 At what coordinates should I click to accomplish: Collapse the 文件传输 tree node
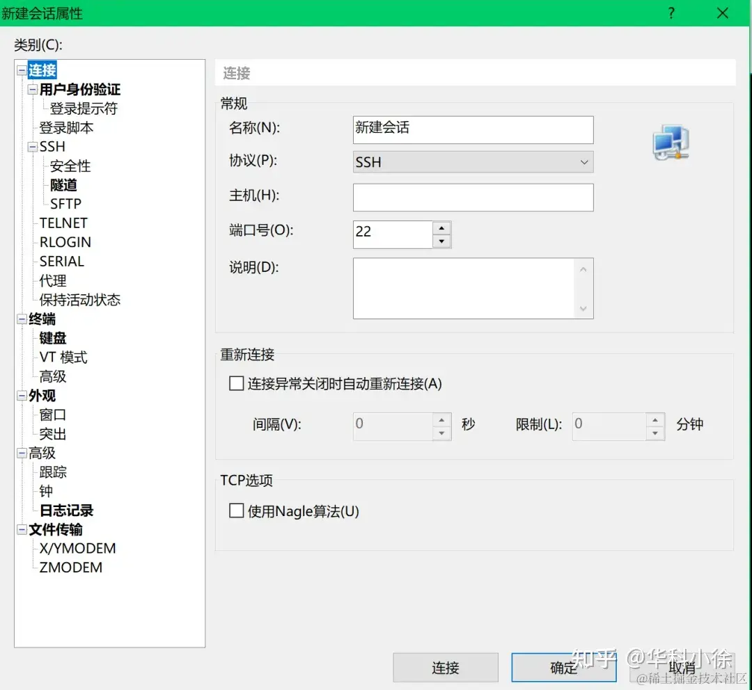coord(22,529)
